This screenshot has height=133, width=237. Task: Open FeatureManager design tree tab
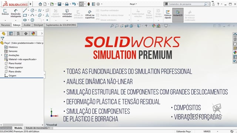click(4, 34)
